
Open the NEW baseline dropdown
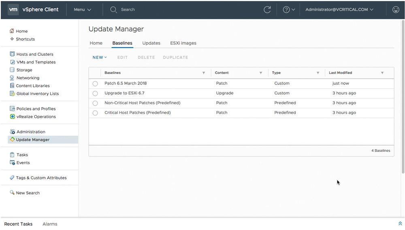click(100, 57)
